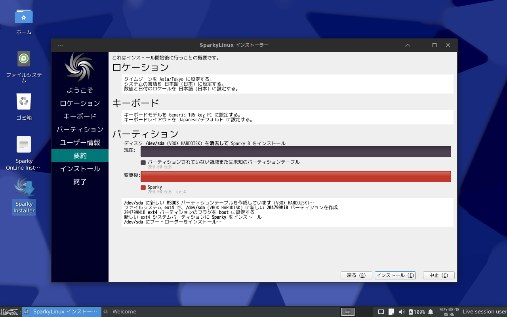This screenshot has height=317, width=507.
Task: Open the ホーム folder desktop icon
Action: 24,17
